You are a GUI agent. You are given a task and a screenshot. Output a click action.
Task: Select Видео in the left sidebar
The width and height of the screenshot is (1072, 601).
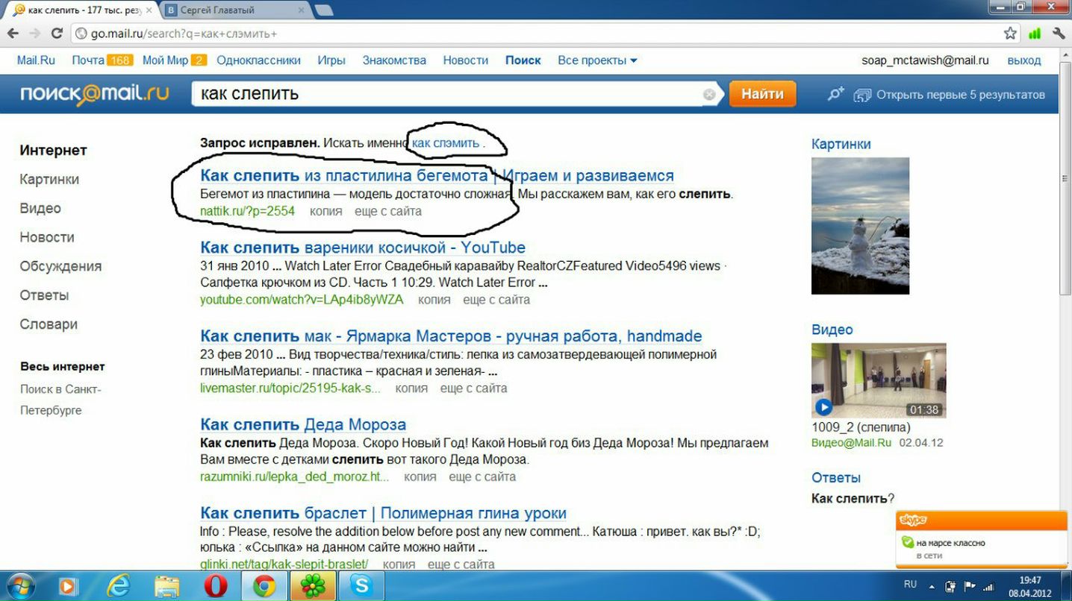click(40, 208)
